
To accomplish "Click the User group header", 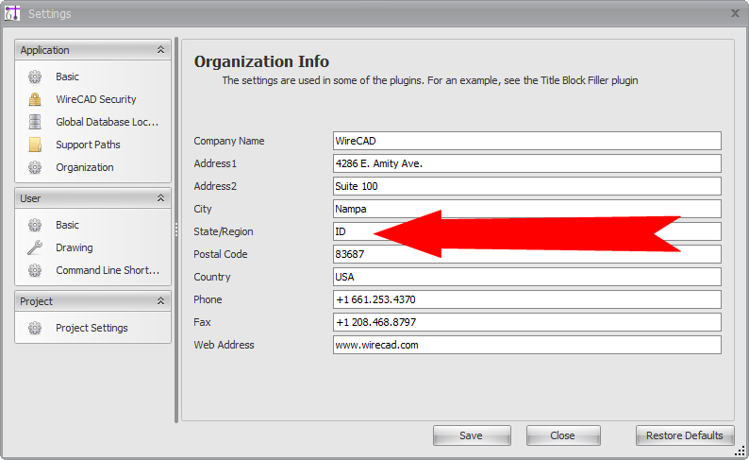I will [92, 198].
